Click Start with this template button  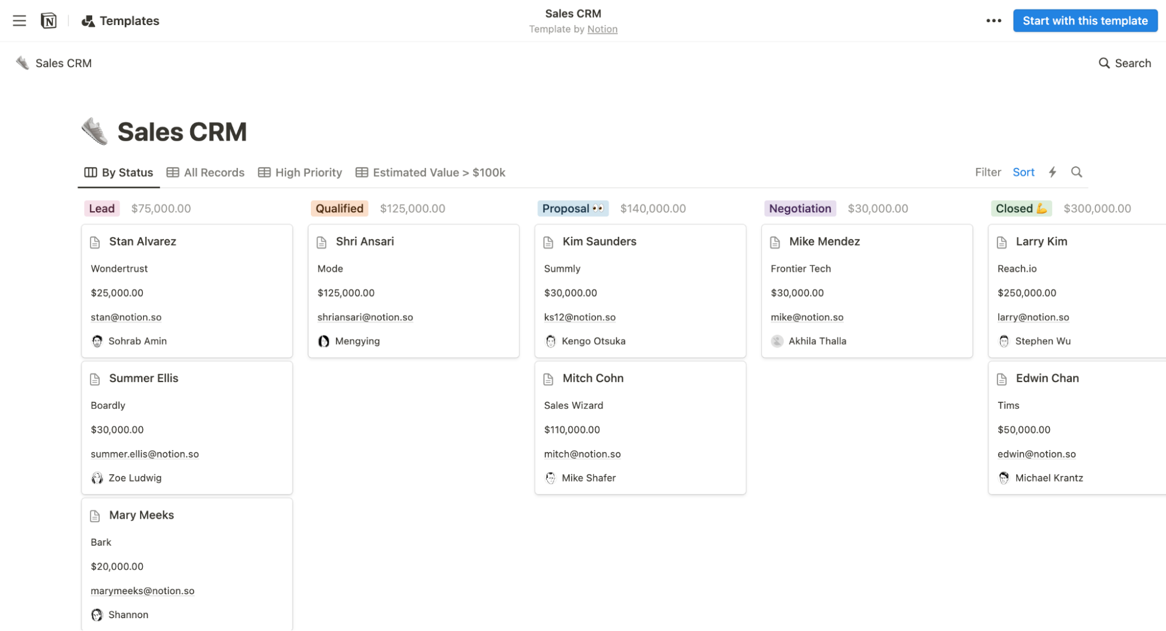coord(1085,21)
